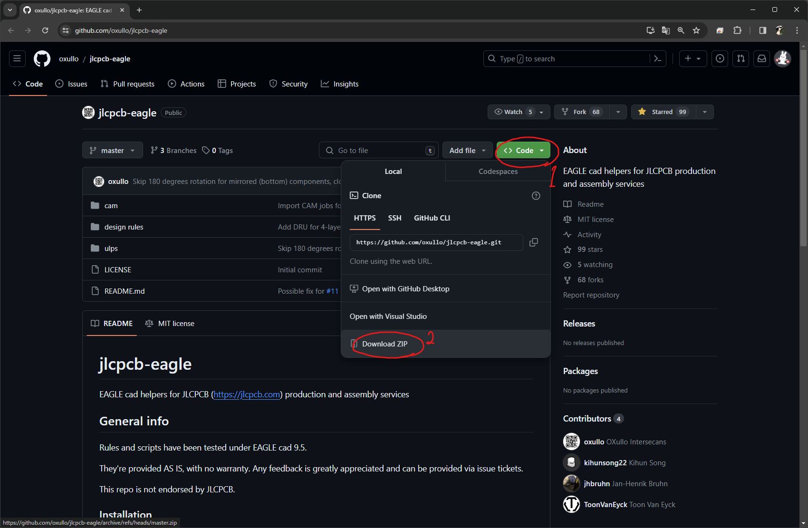Switch clone protocol to SSH

tap(394, 218)
